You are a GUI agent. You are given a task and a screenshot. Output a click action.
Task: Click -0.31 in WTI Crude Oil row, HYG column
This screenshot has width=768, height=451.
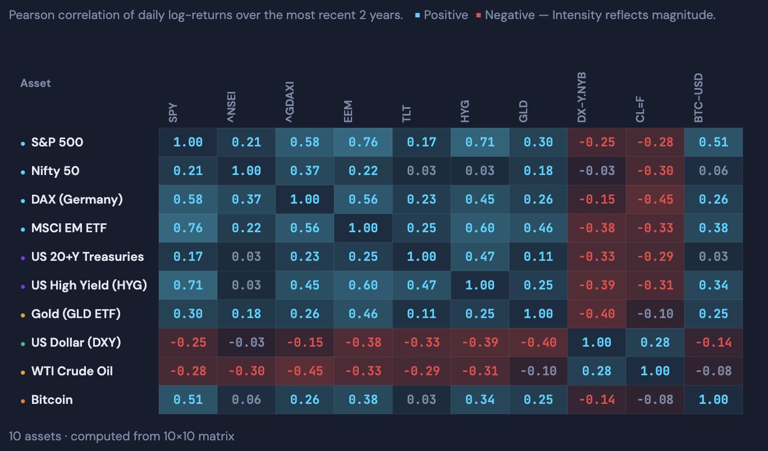click(480, 371)
